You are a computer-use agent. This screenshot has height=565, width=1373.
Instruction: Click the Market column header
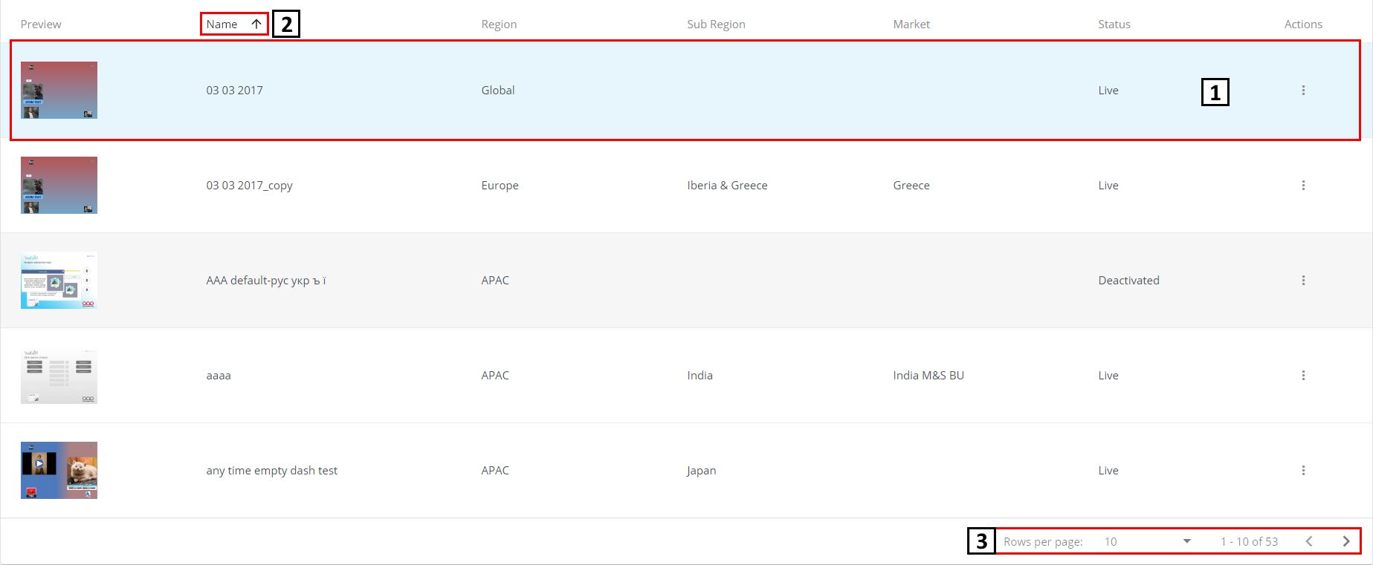[911, 25]
